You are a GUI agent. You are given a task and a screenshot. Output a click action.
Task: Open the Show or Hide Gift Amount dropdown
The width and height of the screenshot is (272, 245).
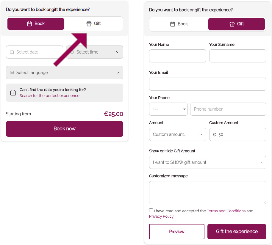pyautogui.click(x=260, y=162)
